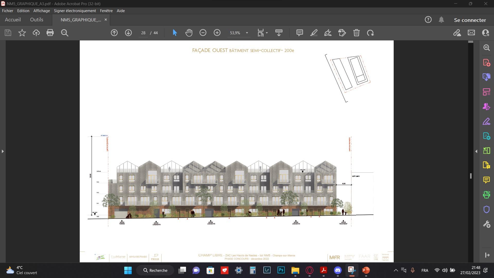
Task: Add document to starred favorites
Action: 22,33
